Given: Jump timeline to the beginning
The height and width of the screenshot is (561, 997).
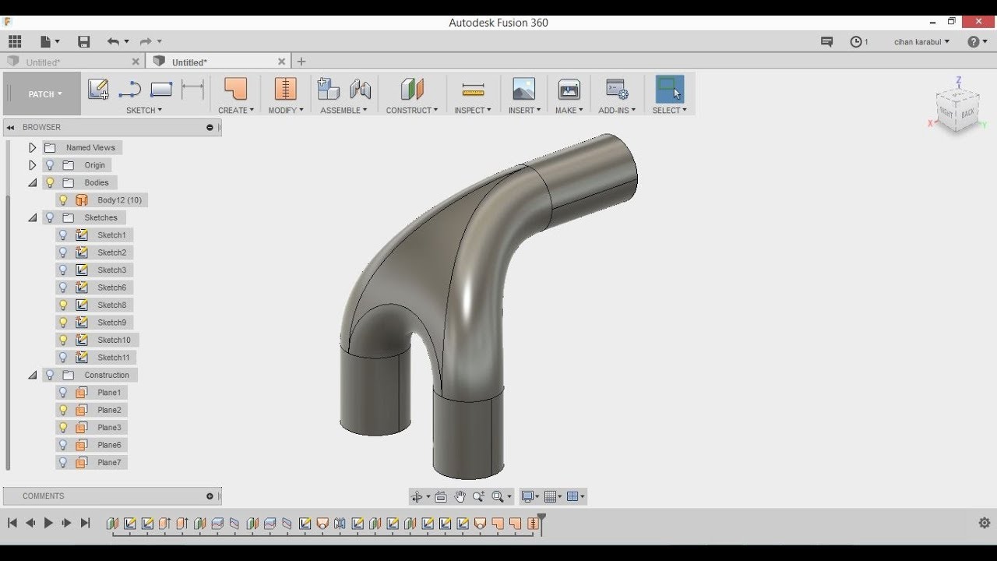Looking at the screenshot, I should coord(12,524).
